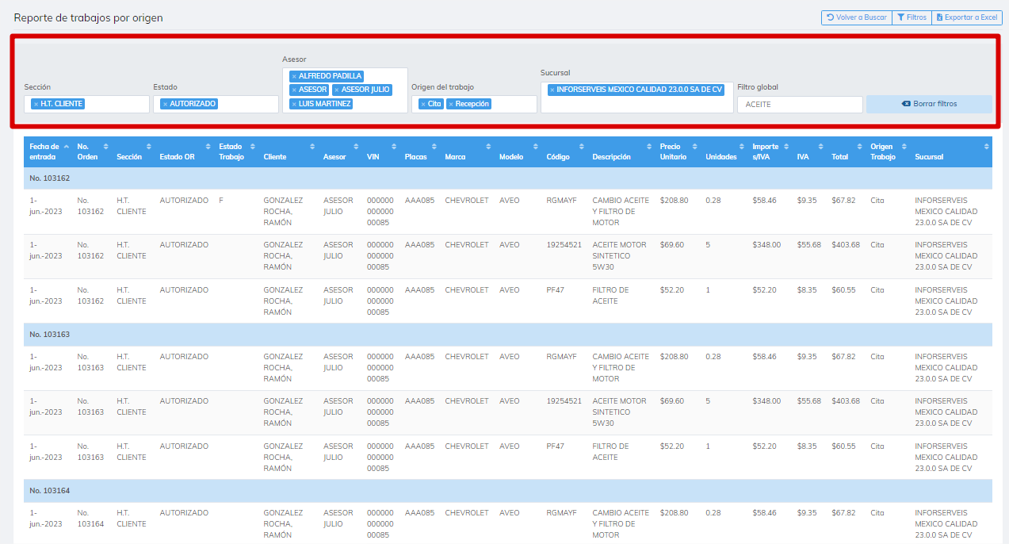Click code RGMAYF in order 103164
The width and height of the screenshot is (1009, 544).
point(561,513)
